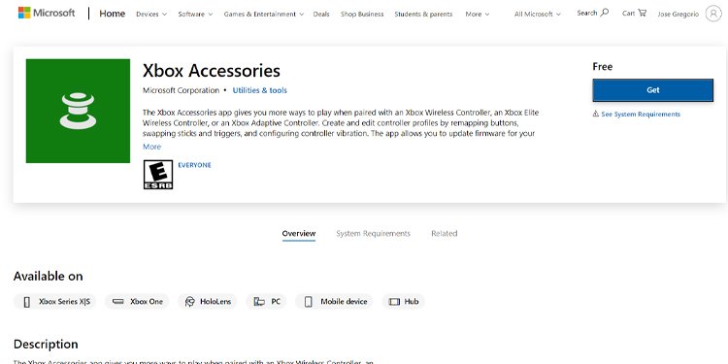728x364 pixels.
Task: Click the ESRB Everyone rating badge
Action: pos(158,175)
